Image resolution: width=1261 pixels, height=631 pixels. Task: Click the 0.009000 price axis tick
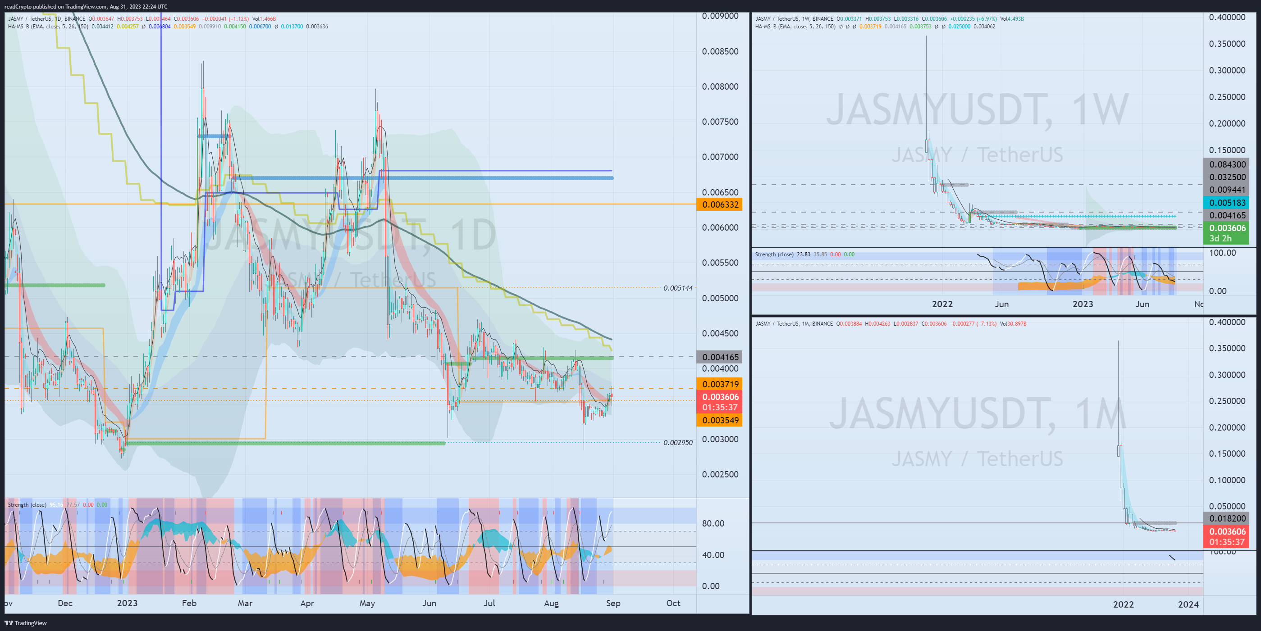(x=720, y=16)
